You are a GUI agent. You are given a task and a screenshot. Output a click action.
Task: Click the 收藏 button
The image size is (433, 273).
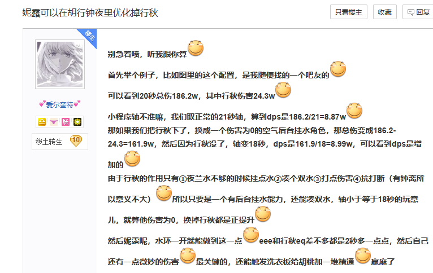385,12
